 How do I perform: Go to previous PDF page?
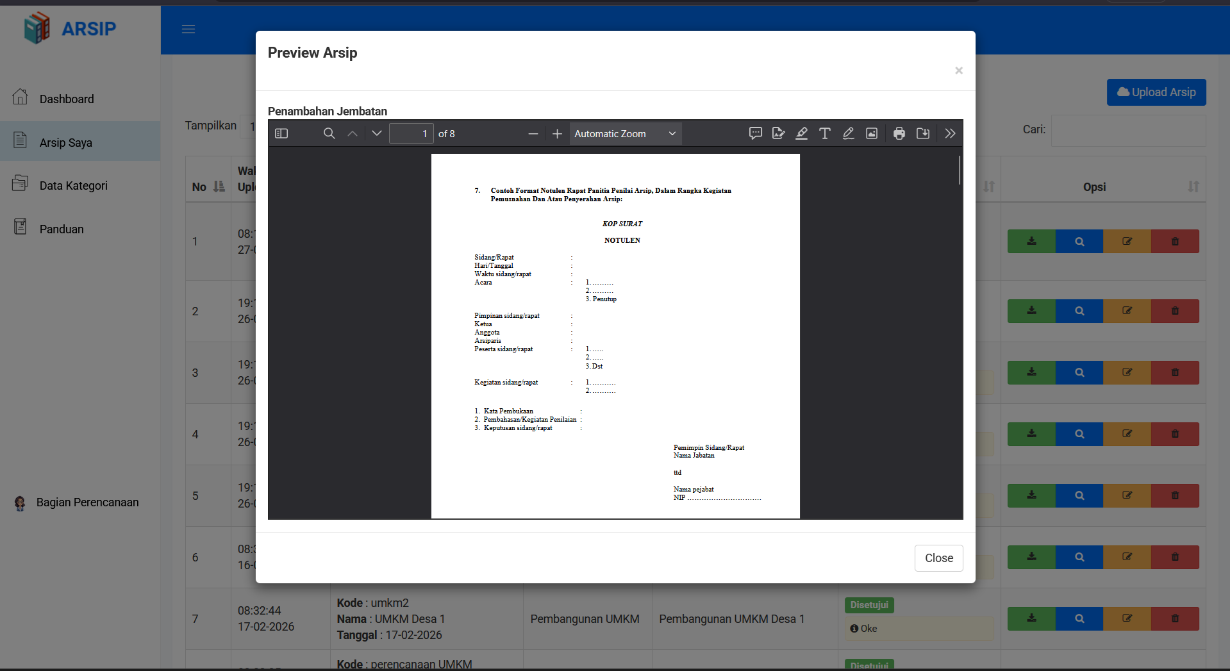point(353,133)
